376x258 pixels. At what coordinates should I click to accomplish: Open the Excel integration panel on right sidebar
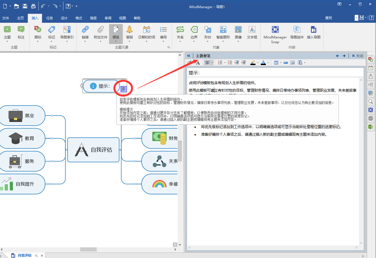click(x=371, y=127)
